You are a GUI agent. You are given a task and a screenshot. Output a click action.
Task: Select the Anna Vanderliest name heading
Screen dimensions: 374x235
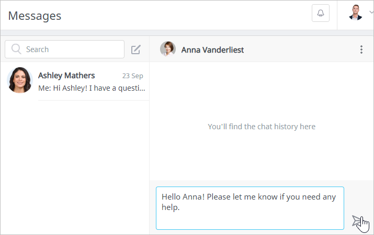tap(212, 50)
